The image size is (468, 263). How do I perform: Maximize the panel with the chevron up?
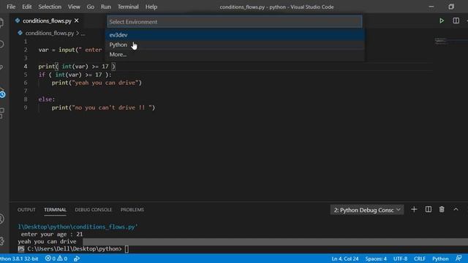click(x=456, y=210)
